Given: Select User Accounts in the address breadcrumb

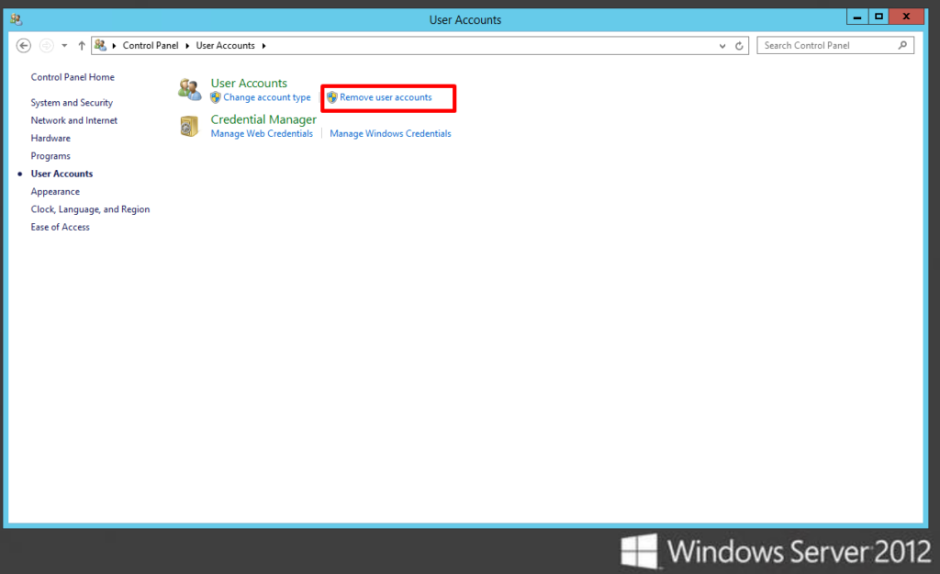Looking at the screenshot, I should coord(226,46).
